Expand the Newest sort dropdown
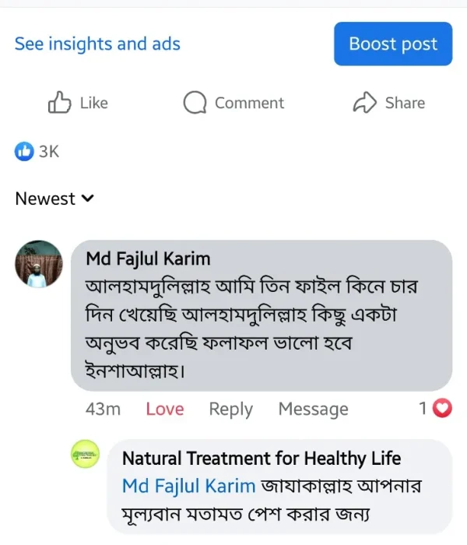This screenshot has height=545, width=467. (x=54, y=199)
